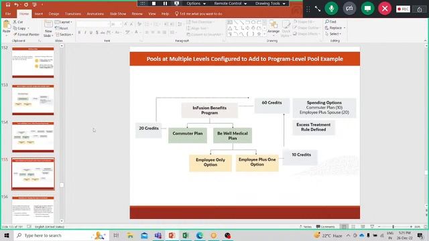
Task: Click the lock icon beside REC
Action: pyautogui.click(x=420, y=9)
